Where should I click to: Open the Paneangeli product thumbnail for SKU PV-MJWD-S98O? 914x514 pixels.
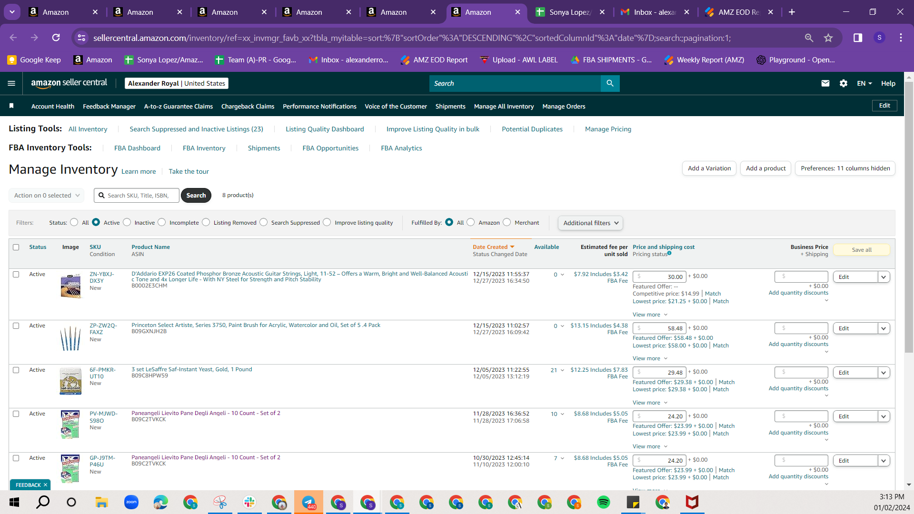(x=70, y=424)
